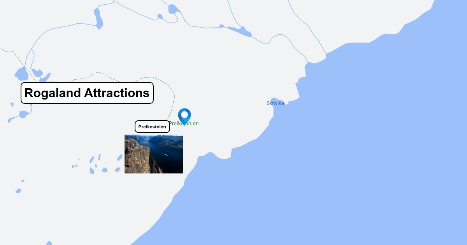
Task: Select the Skitvika place label
Action: point(275,103)
